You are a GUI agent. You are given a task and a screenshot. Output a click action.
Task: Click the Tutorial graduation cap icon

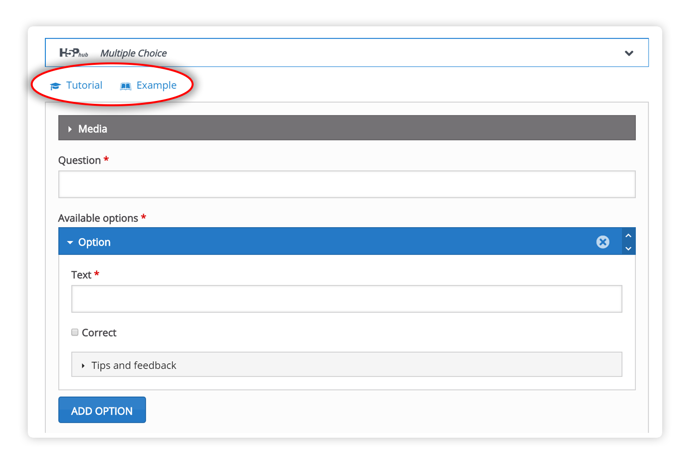pos(55,86)
